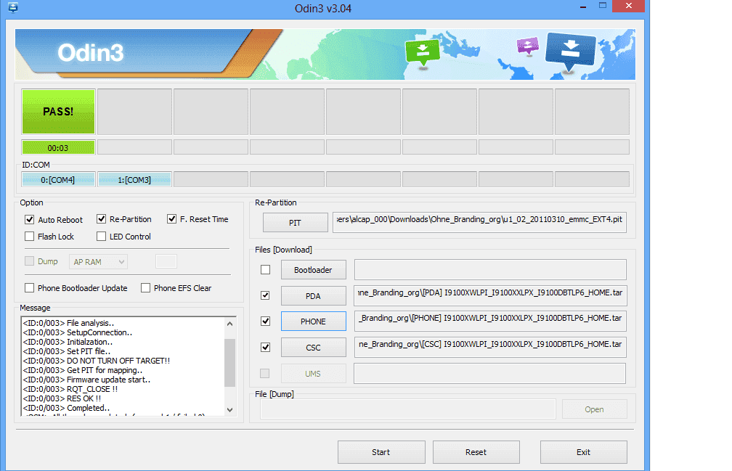This screenshot has height=471, width=732.
Task: Click 'DO NOT TURN OFF TARGET!!' log line
Action: pyautogui.click(x=97, y=361)
